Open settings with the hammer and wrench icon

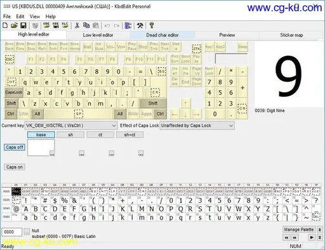(140, 25)
